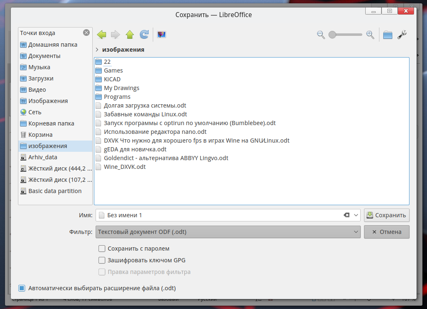This screenshot has width=427, height=309.
Task: Open Сеть network place
Action: (x=55, y=112)
